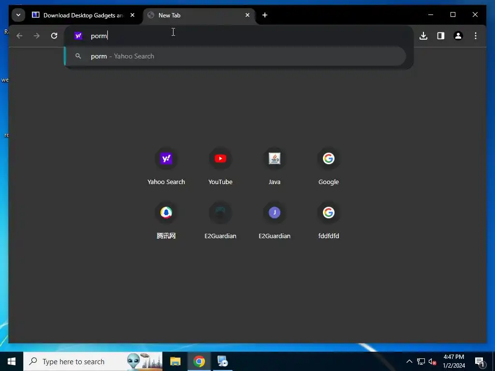Screen dimensions: 495x371
Task: Reload the page
Action: 54,36
